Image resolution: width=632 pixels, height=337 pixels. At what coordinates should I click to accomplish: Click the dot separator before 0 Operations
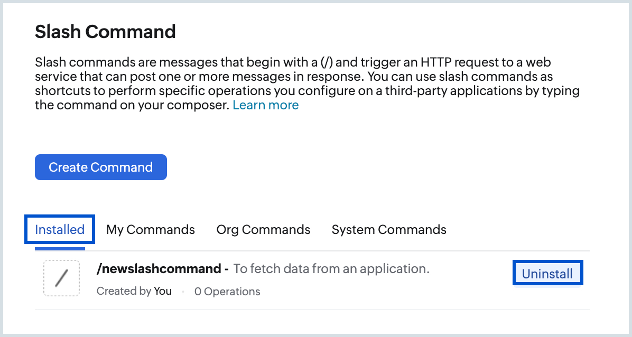pos(183,292)
